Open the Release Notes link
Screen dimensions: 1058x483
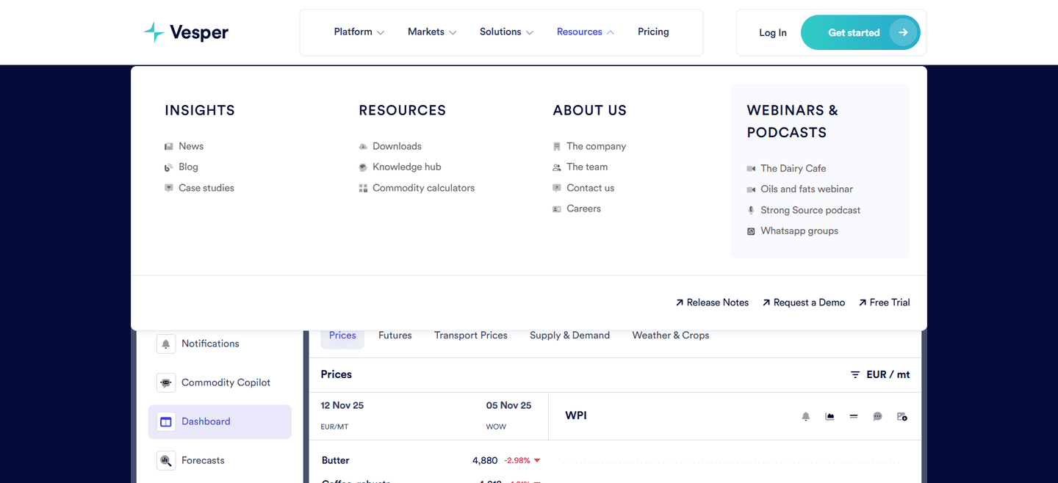pyautogui.click(x=712, y=302)
